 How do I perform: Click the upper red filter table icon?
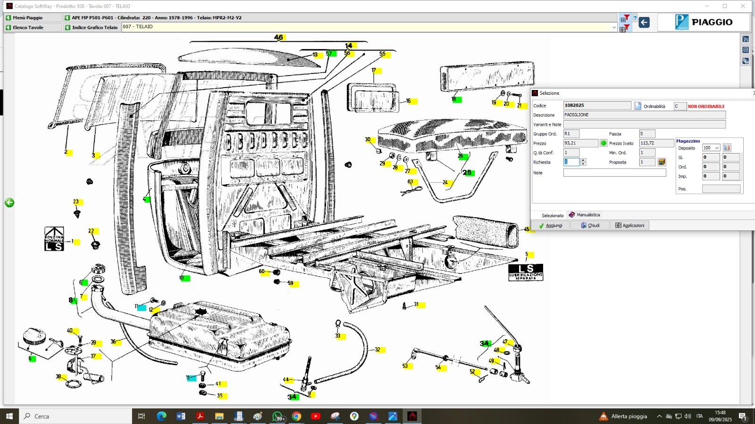coord(625,18)
